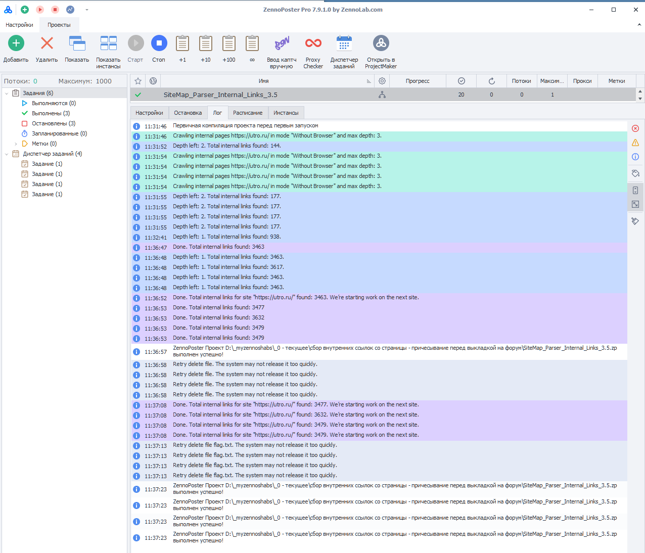Click the Показать window icon
This screenshot has width=645, height=553.
[x=77, y=43]
